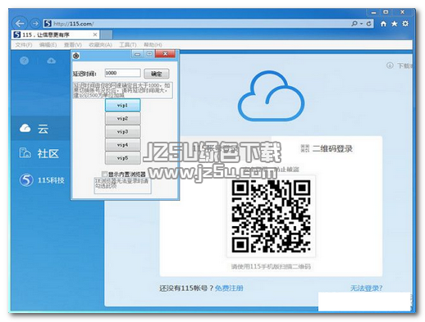Select the 115 browser tab
This screenshot has height=322, width=425.
55,34
